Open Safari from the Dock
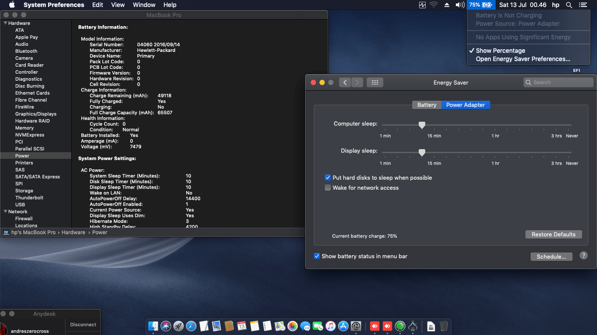 click(x=191, y=326)
